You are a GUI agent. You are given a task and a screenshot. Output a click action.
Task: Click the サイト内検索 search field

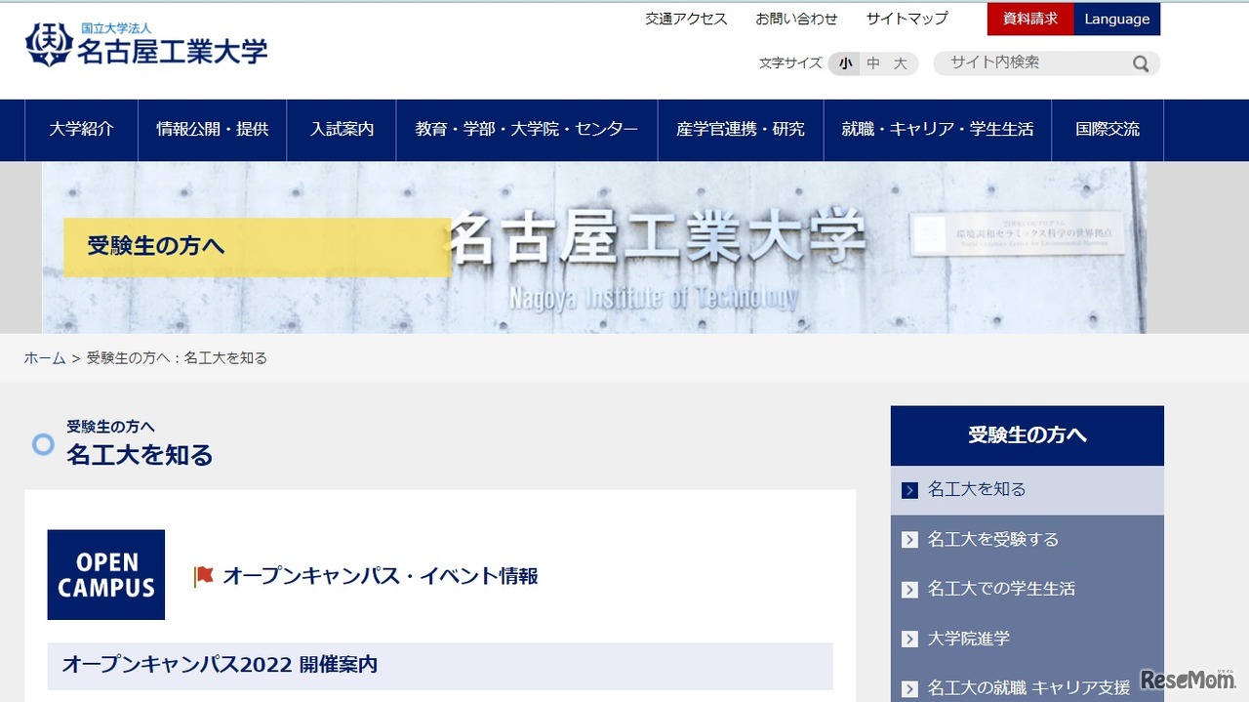[1034, 62]
